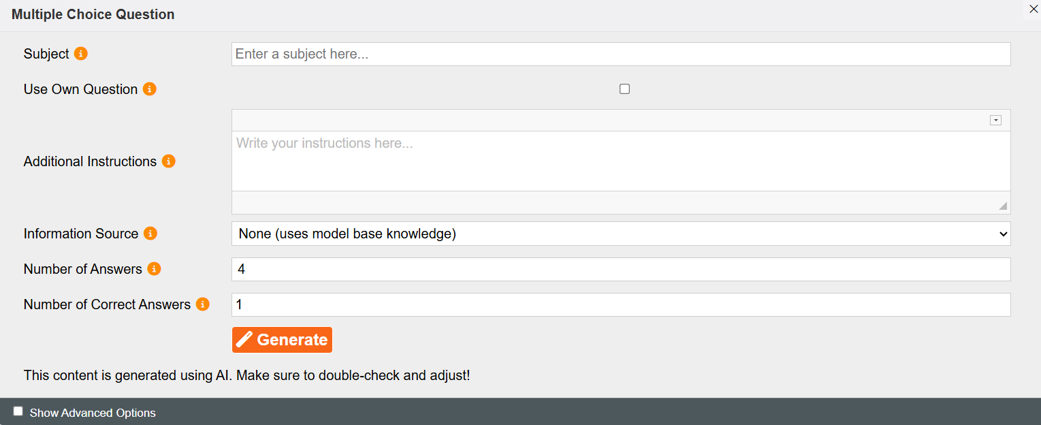Viewport: 1041px width, 425px height.
Task: Toggle the Show Advanced Options checkbox
Action: (x=18, y=411)
